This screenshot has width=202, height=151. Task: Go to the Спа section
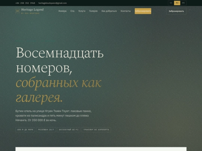(x=73, y=11)
